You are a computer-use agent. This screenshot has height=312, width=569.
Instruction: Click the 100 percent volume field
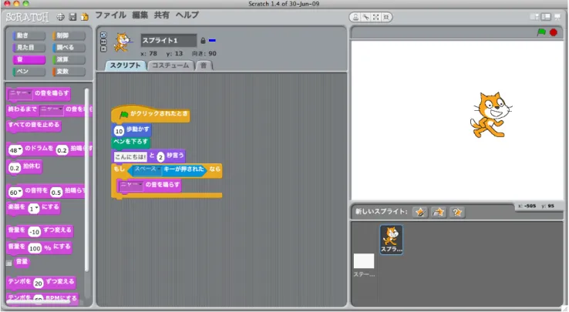tap(35, 248)
